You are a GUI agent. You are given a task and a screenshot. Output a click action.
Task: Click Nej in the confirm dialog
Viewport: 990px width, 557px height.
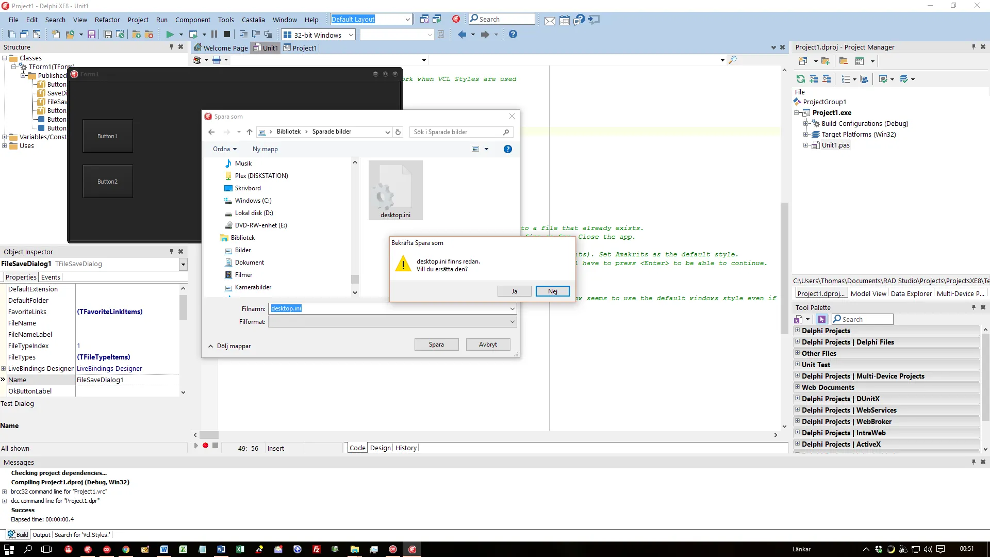pyautogui.click(x=552, y=291)
